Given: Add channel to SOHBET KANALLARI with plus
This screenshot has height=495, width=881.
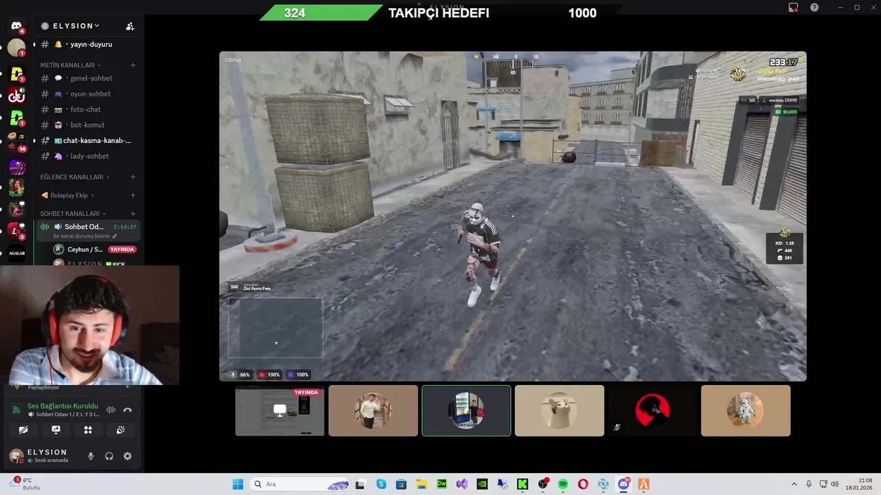Looking at the screenshot, I should coord(133,213).
